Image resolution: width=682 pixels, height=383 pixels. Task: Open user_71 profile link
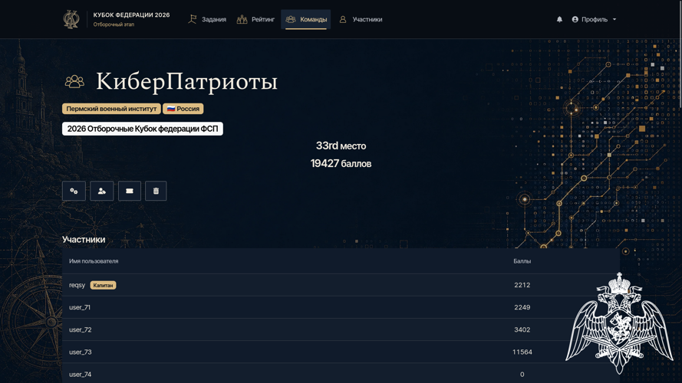tap(80, 307)
